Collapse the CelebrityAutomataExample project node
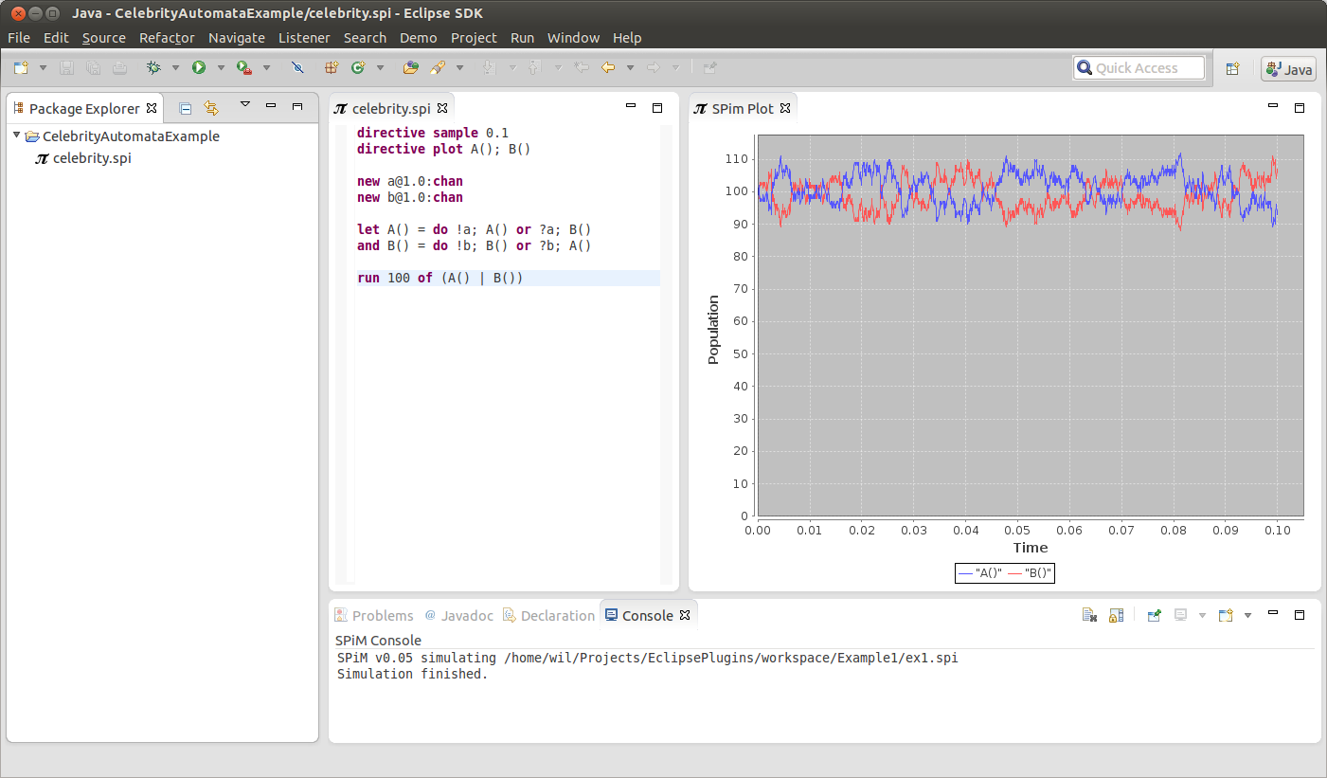Image resolution: width=1327 pixels, height=778 pixels. point(16,136)
